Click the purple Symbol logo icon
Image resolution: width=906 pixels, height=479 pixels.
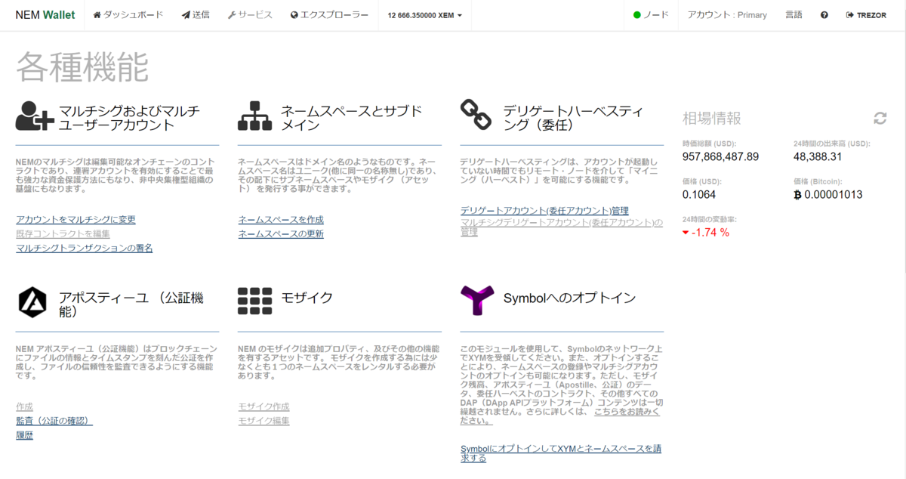(x=476, y=301)
